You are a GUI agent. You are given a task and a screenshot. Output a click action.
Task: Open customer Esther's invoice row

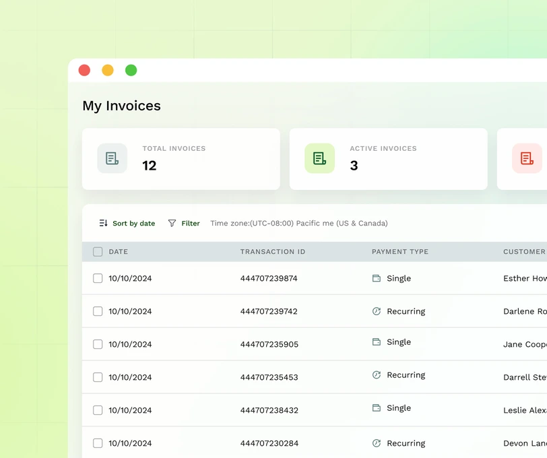tap(524, 278)
